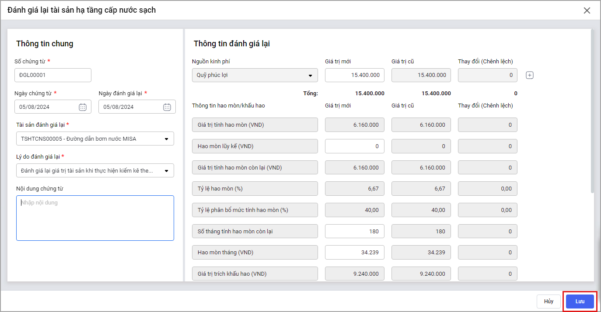Image resolution: width=601 pixels, height=312 pixels.
Task: Click the Số chứng từ input field
Action: [53, 75]
